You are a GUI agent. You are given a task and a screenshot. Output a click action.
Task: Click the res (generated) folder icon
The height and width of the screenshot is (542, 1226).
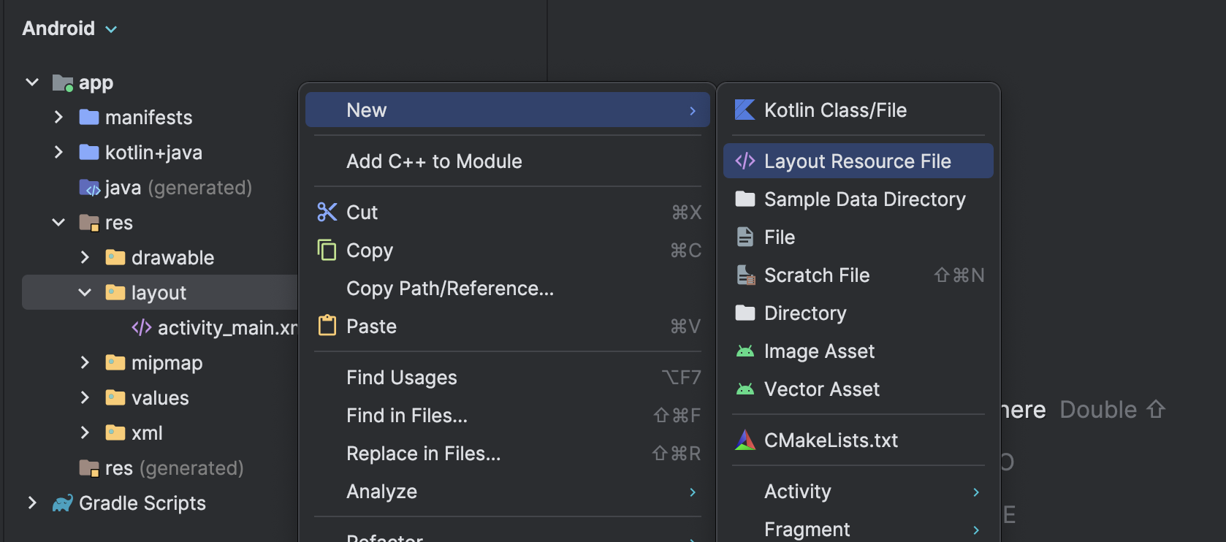click(x=89, y=468)
